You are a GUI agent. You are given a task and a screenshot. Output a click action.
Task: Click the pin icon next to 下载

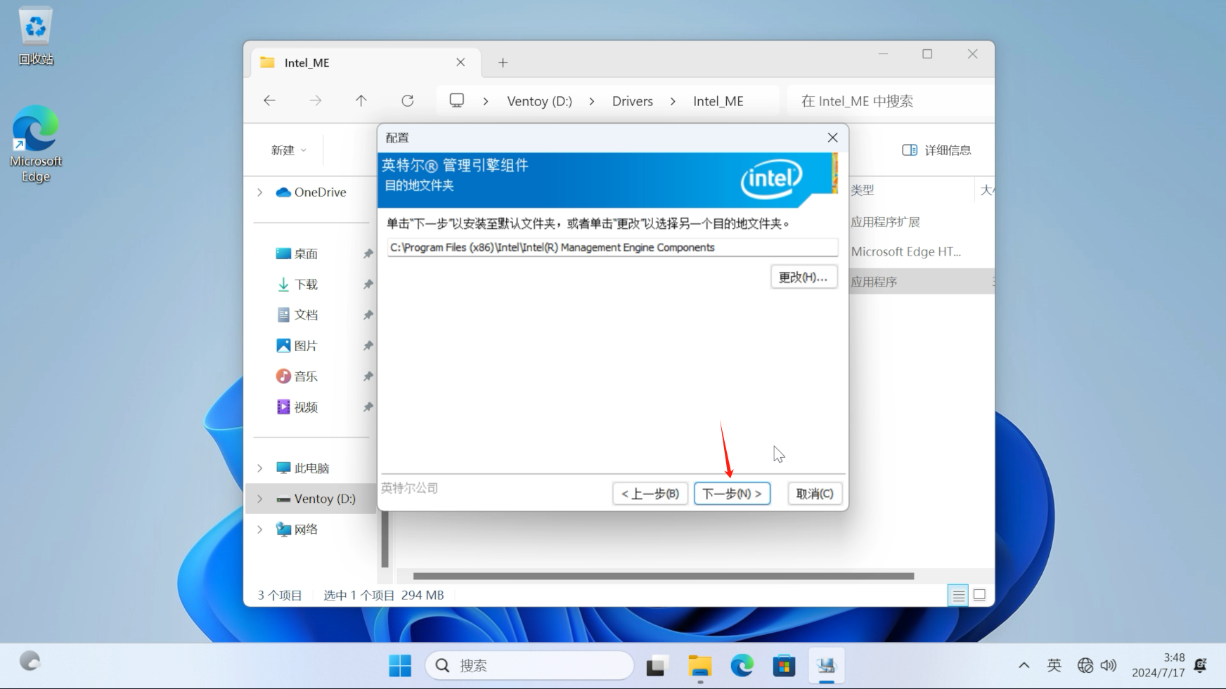tap(368, 284)
